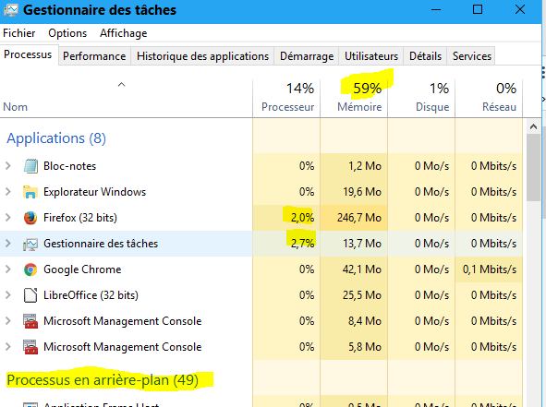
Task: Click Google Chrome memory value 42,1 Mo
Action: tap(362, 269)
